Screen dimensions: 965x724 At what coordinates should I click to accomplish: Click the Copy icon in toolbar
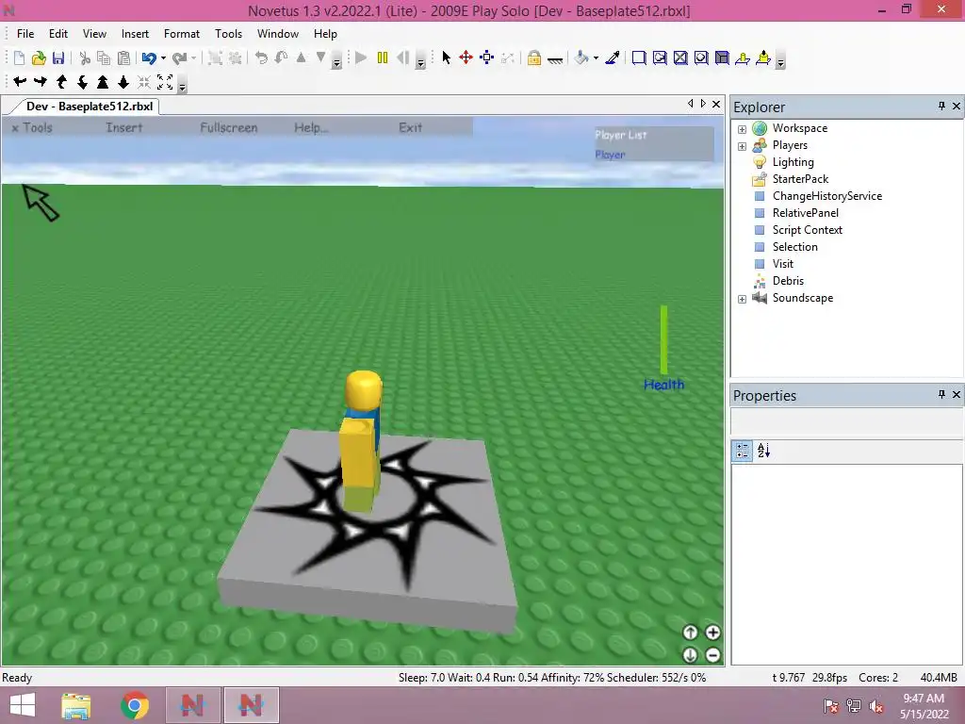click(x=104, y=58)
